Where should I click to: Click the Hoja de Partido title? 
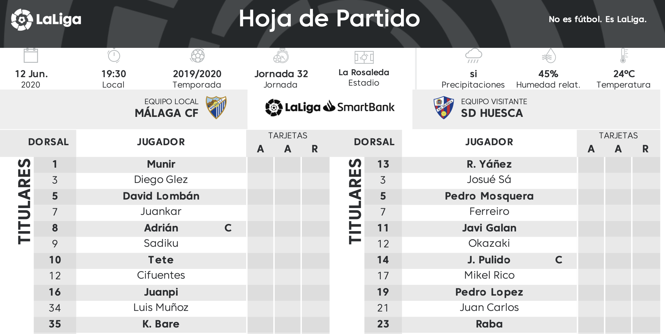click(x=329, y=19)
